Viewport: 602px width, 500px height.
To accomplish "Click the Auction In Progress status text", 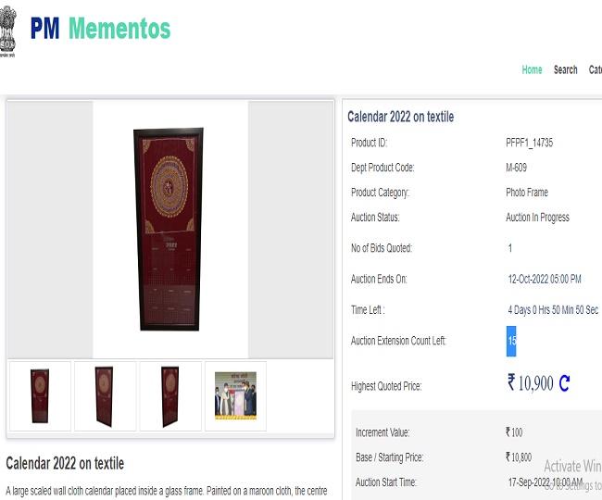I will [x=537, y=218].
